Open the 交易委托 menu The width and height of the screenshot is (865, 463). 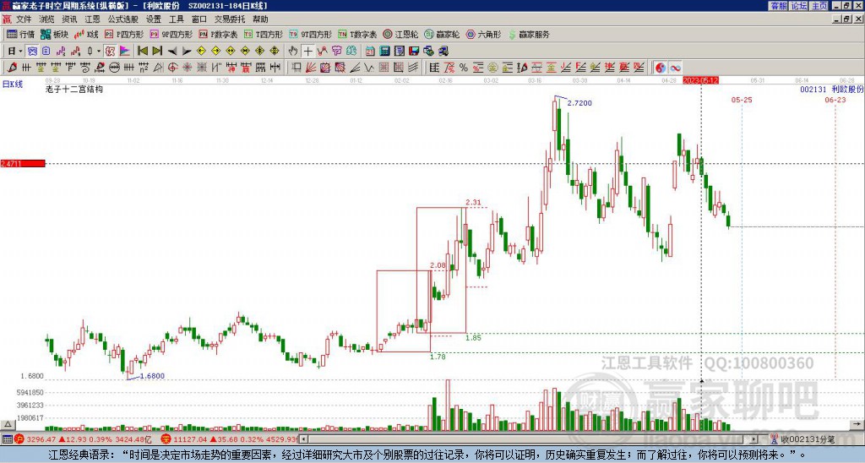[x=230, y=19]
